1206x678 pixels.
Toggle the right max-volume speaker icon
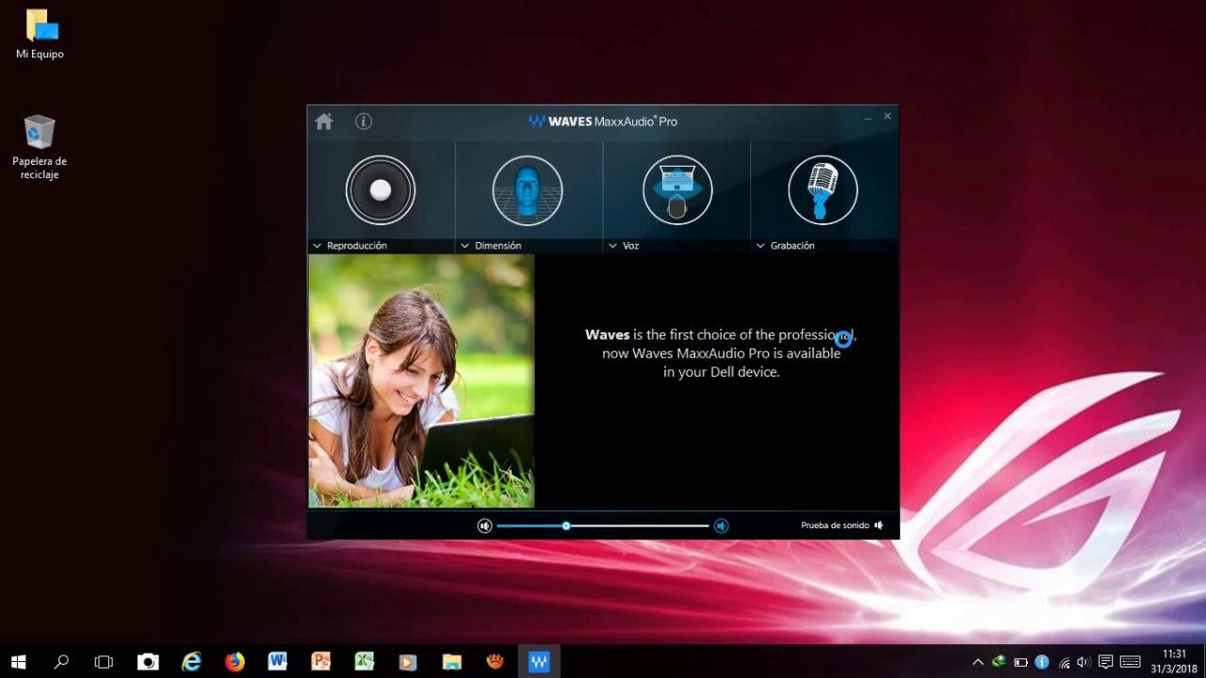click(x=722, y=525)
